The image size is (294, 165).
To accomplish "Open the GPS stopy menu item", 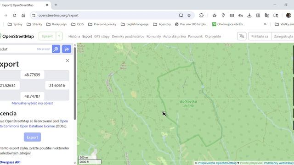I will [x=102, y=36].
